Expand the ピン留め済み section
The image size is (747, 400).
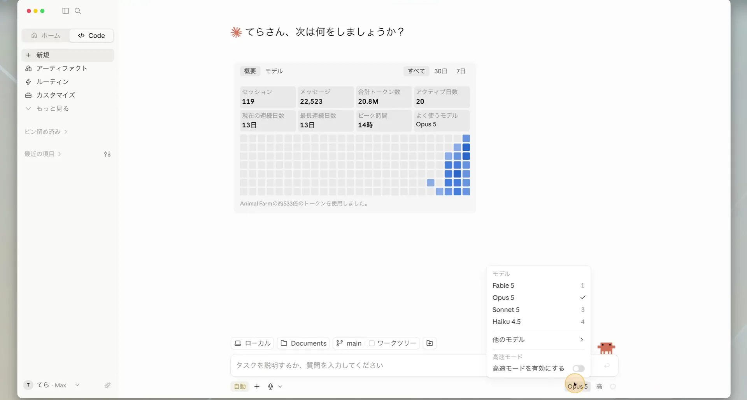pos(46,132)
